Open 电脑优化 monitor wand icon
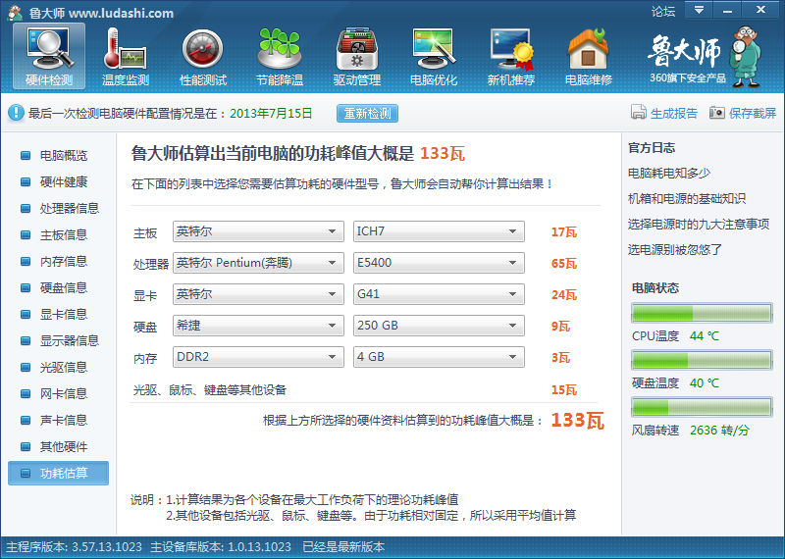The width and height of the screenshot is (785, 559). click(x=434, y=56)
